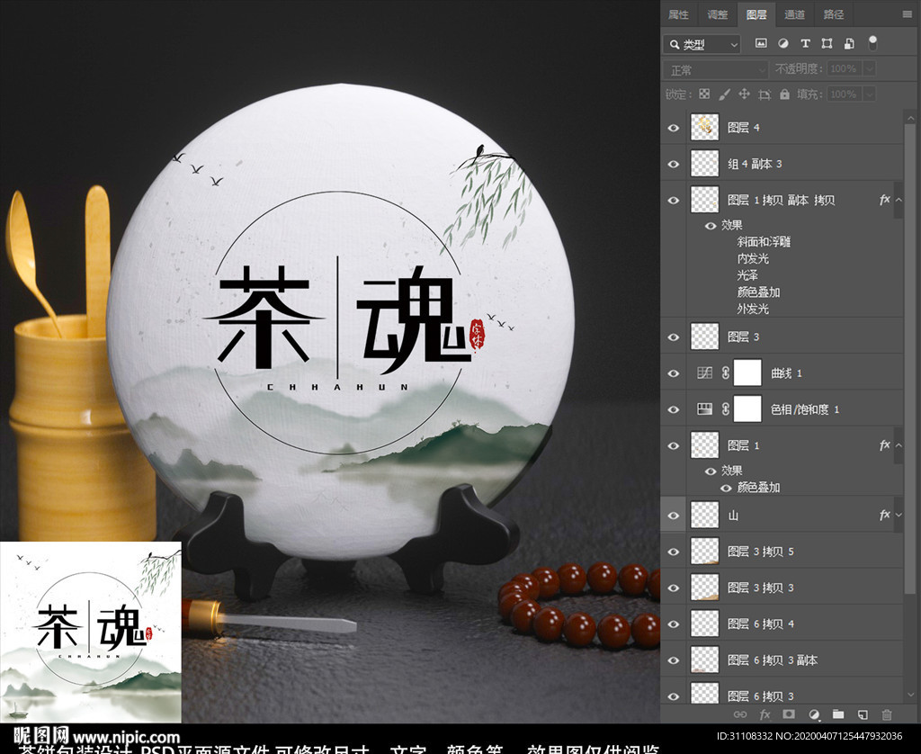Image resolution: width=921 pixels, height=754 pixels.
Task: Hide the 组 4 副本 3 layer
Action: (x=674, y=164)
